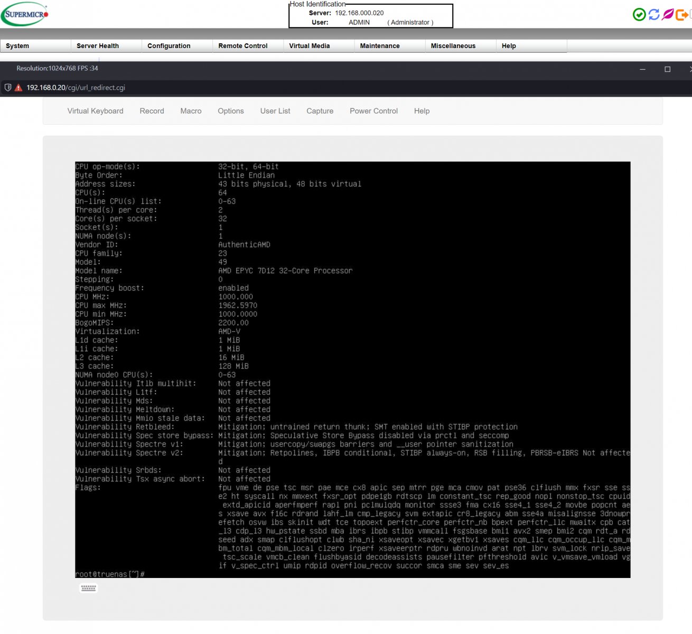
Task: Open the User List in the console toolbar
Action: (275, 111)
